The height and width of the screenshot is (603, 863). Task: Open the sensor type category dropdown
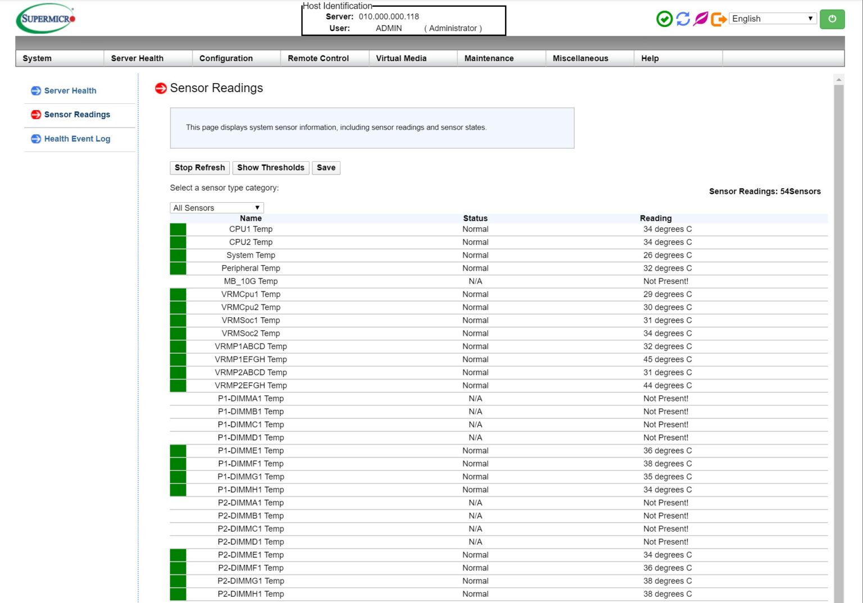(216, 208)
